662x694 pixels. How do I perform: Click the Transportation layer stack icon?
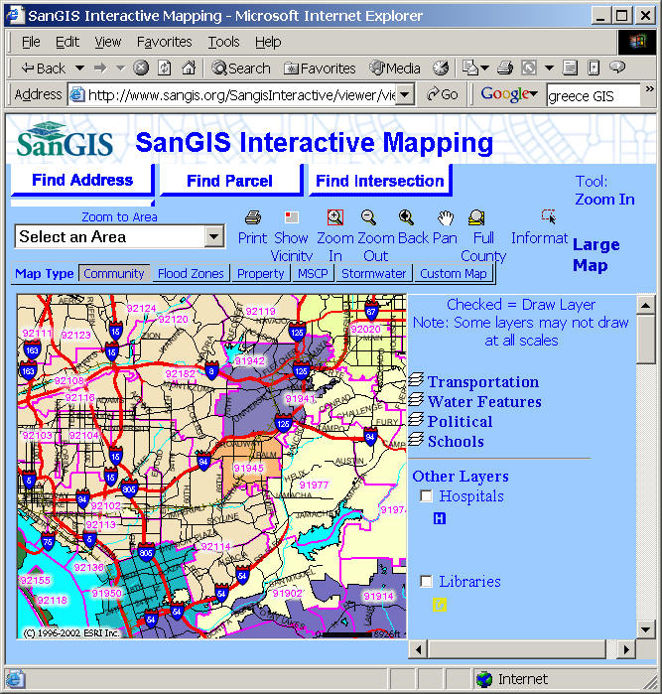click(416, 379)
